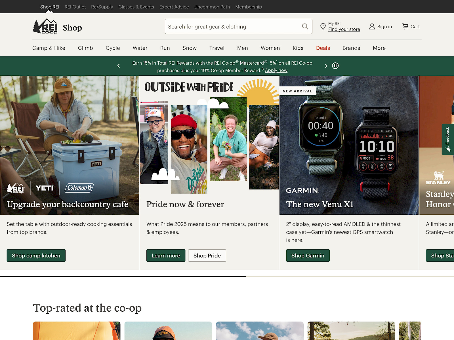Image resolution: width=454 pixels, height=340 pixels.
Task: Click the Shop camp kitchen button
Action: pos(36,255)
